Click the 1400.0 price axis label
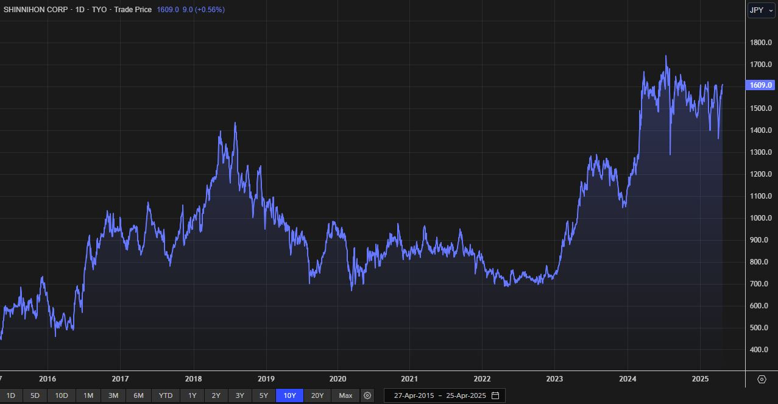Image resolution: width=778 pixels, height=404 pixels. pos(762,130)
